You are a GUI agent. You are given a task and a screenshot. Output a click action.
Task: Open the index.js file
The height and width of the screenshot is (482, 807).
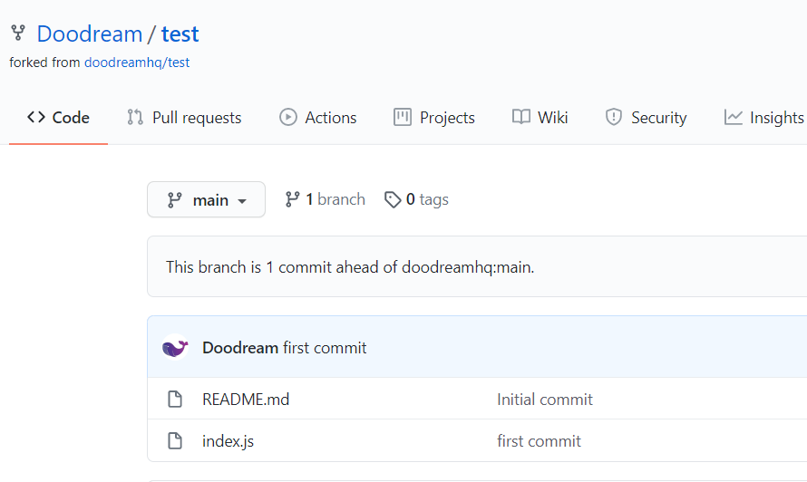228,441
